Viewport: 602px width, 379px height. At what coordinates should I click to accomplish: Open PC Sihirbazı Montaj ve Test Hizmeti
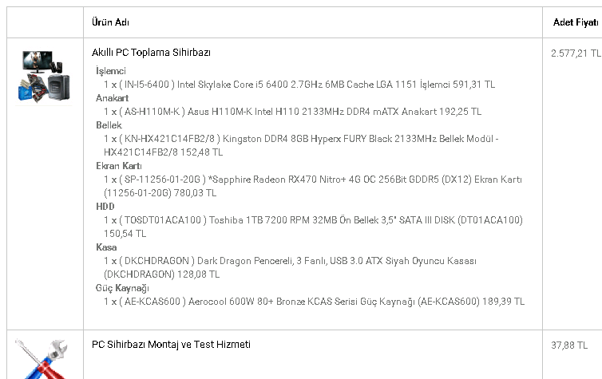tap(171, 345)
